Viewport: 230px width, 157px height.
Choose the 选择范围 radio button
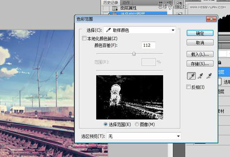pos(105,124)
